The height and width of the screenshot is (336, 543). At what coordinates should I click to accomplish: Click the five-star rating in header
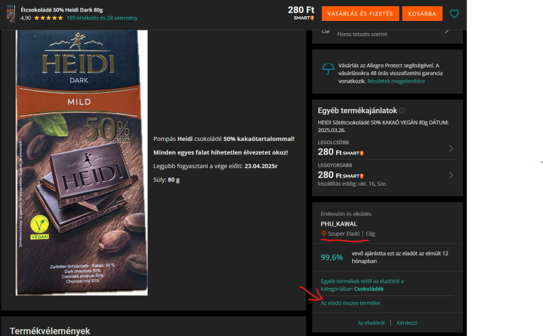pos(48,18)
